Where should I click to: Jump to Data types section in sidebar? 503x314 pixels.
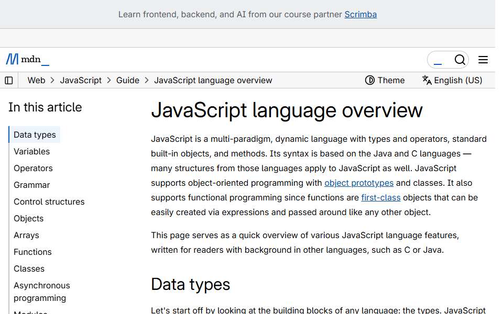(35, 134)
